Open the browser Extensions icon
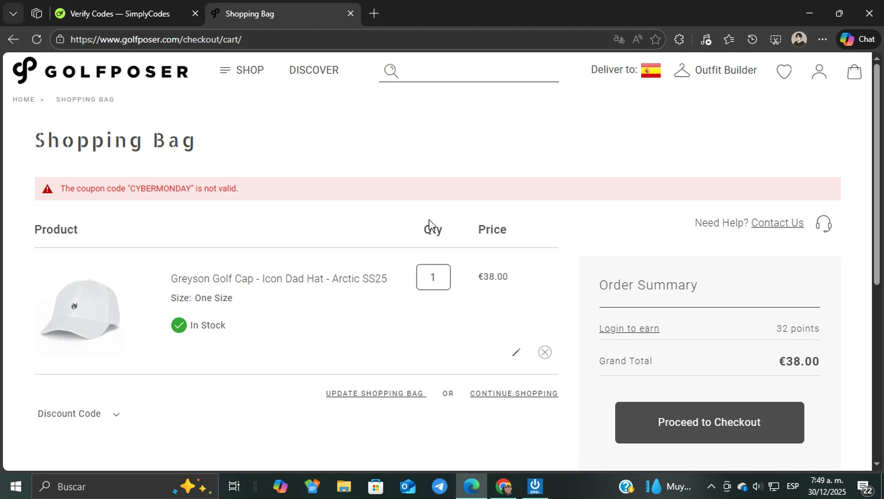 (x=679, y=39)
